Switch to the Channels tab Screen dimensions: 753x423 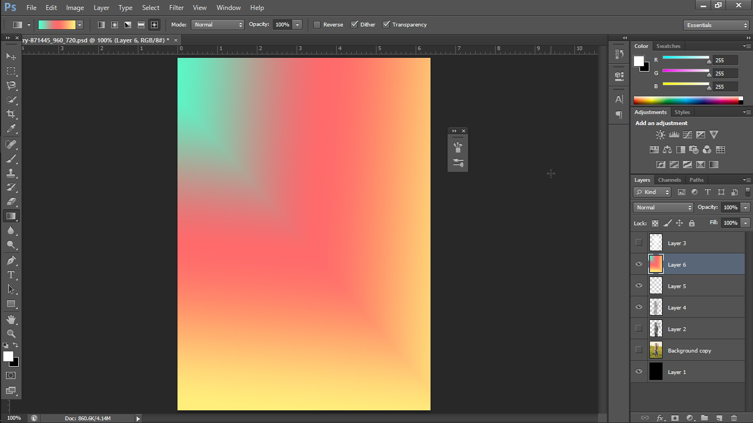click(669, 180)
